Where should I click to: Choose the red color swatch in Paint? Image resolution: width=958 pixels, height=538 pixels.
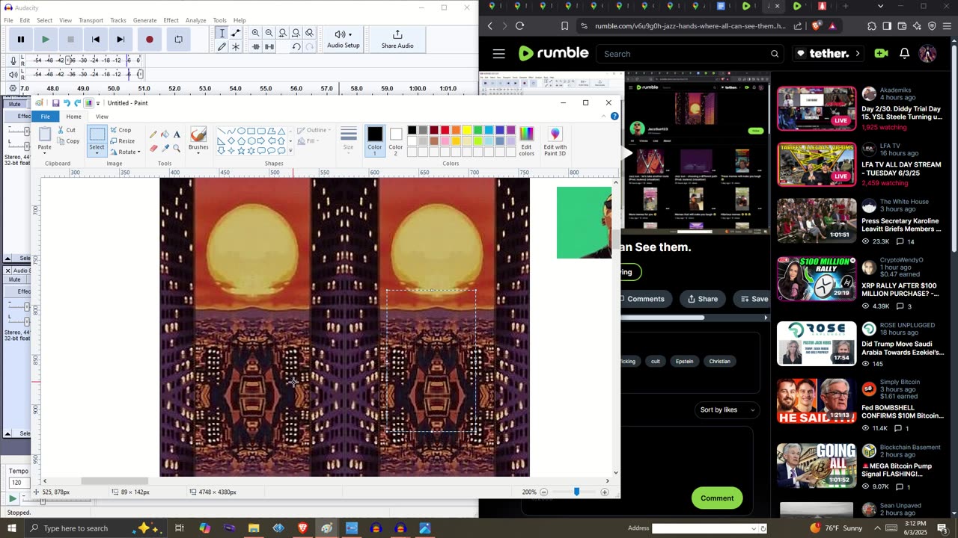point(445,131)
